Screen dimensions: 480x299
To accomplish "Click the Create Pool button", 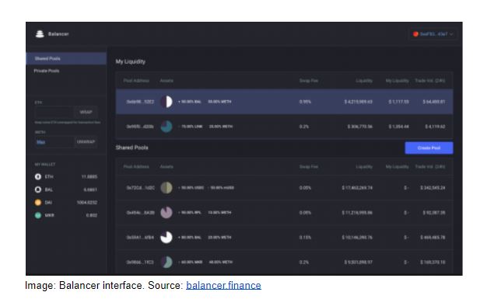I will pos(429,148).
